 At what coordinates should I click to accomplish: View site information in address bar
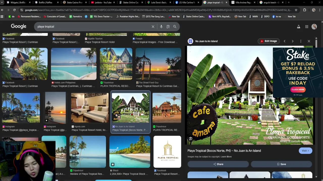point(22,10)
